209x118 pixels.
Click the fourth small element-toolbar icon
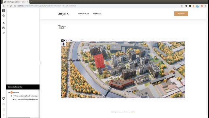tap(69, 40)
